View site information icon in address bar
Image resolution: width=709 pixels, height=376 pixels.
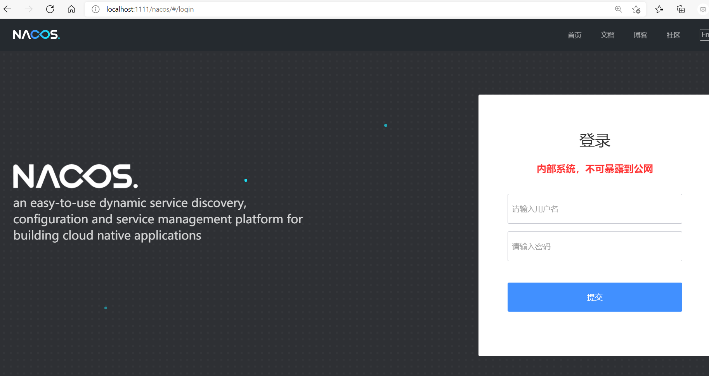95,9
